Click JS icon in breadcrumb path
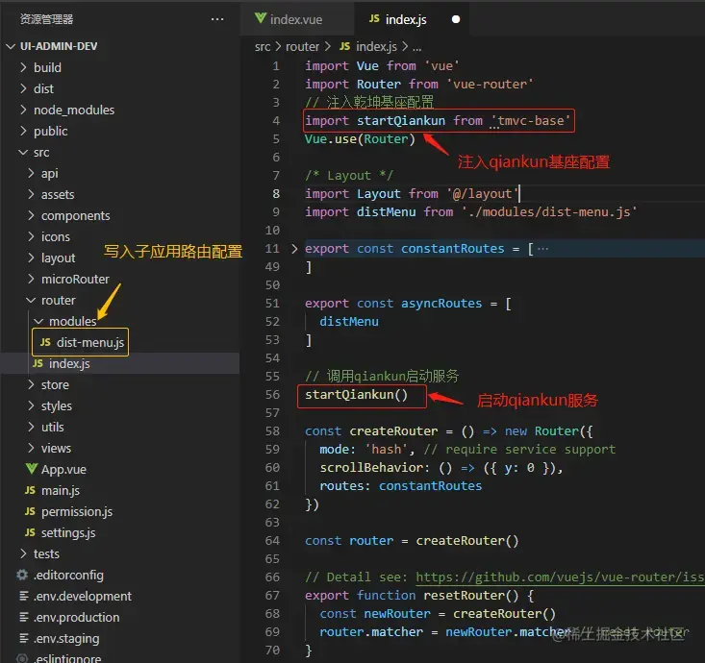 pos(345,46)
